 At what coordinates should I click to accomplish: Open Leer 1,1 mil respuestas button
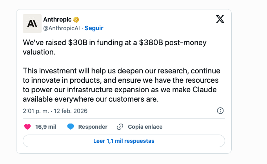(x=124, y=140)
